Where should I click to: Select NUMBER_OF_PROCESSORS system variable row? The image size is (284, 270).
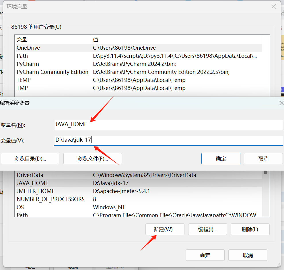click(139, 199)
